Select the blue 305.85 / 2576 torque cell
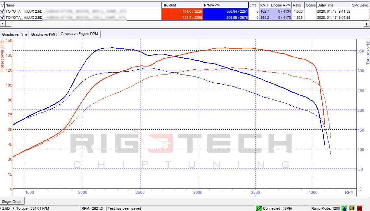Image resolution: width=370 pixels, height=211 pixels. (226, 17)
